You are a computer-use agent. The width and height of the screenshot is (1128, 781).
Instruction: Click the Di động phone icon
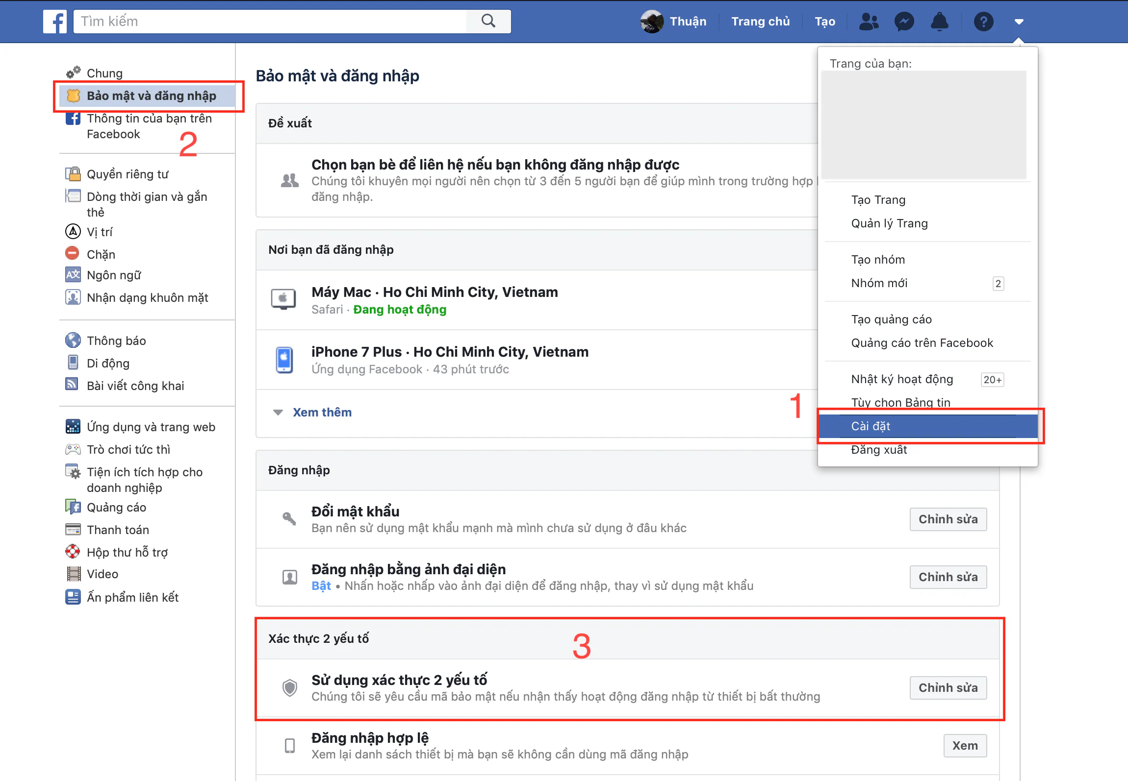[x=73, y=363]
